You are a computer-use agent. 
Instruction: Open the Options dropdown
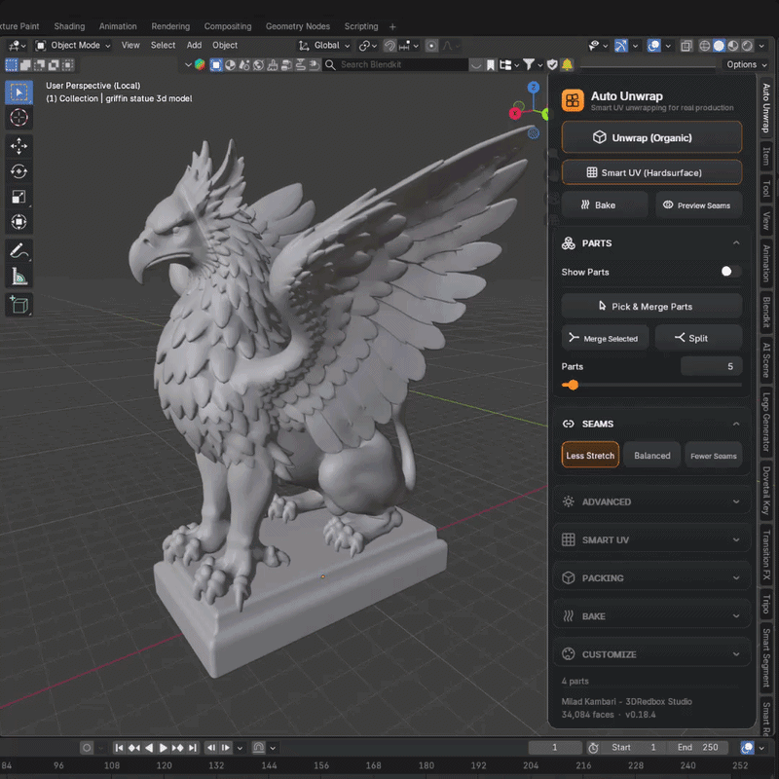click(747, 64)
